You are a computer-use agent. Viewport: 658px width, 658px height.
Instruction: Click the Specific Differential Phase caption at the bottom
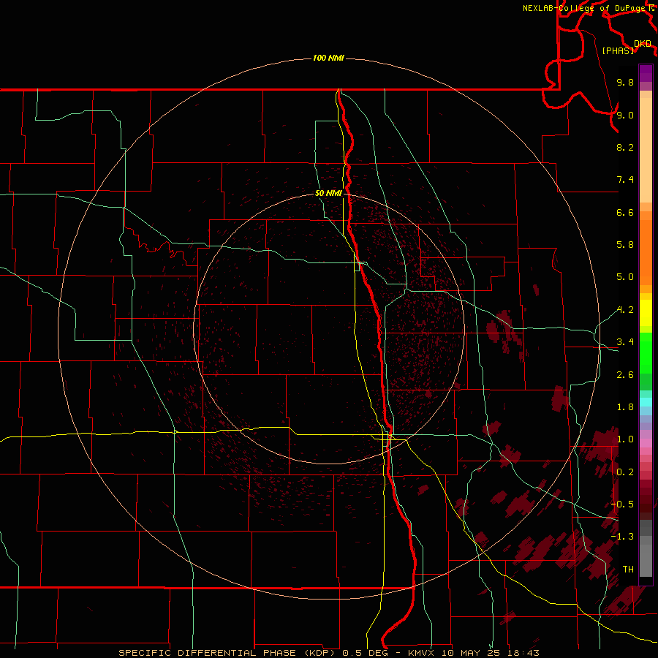(328, 653)
